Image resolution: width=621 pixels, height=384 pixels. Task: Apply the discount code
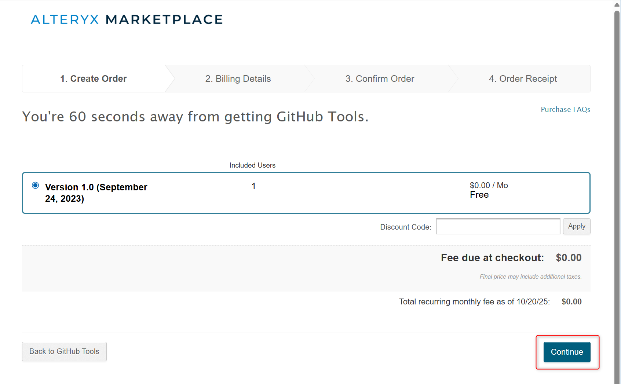click(x=576, y=227)
